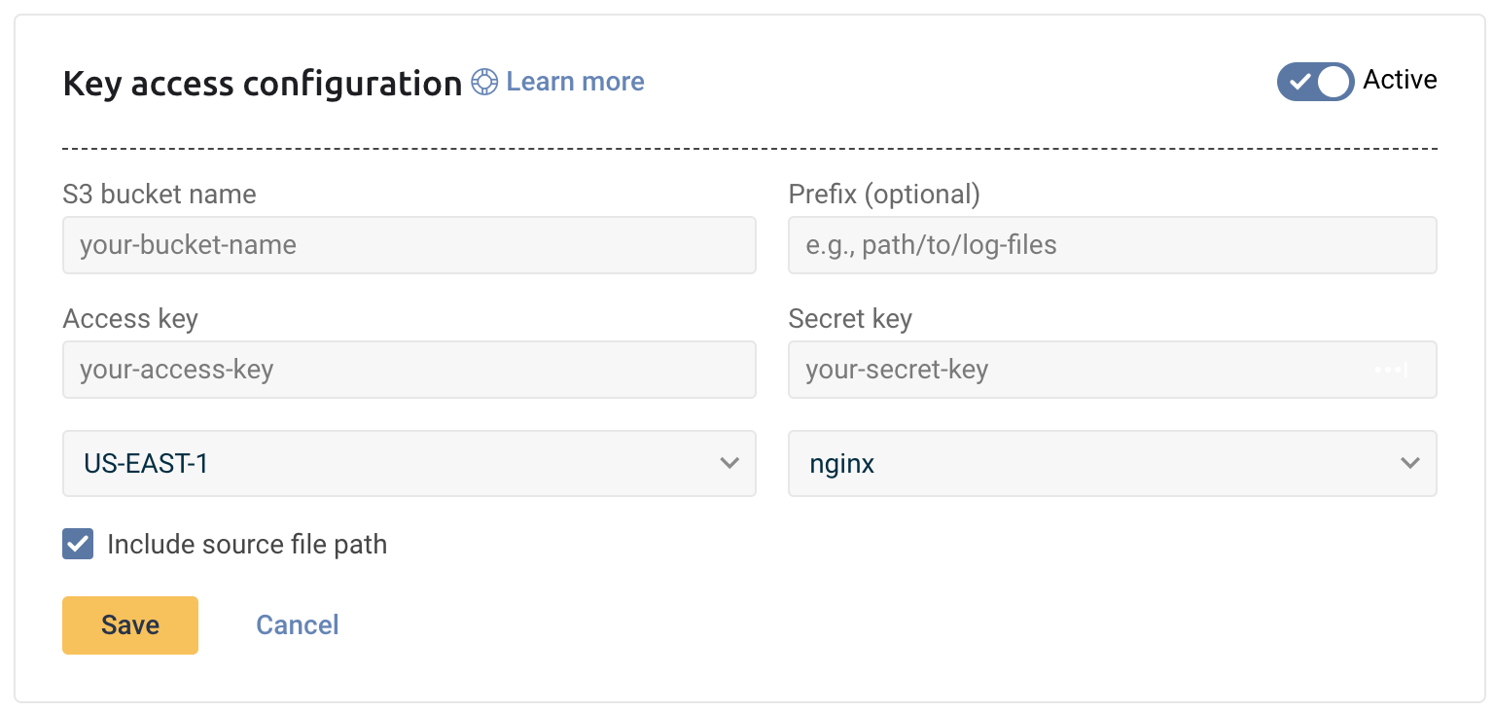1494x712 pixels.
Task: Click into the Prefix (optional) field
Action: pos(1112,245)
